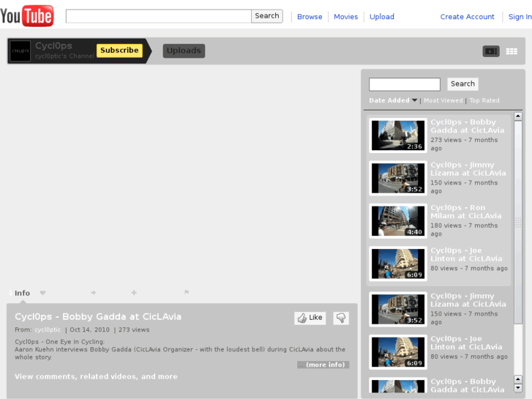532x399 pixels.
Task: Click the channel Search button
Action: [462, 84]
